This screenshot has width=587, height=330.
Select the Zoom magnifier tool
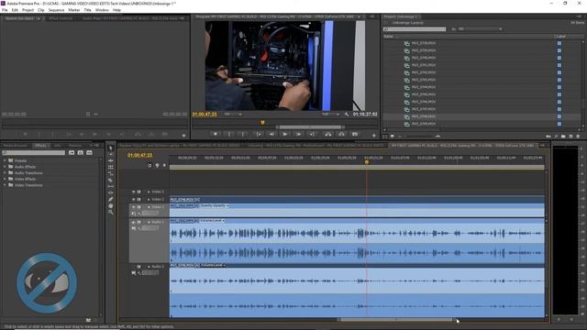(110, 212)
